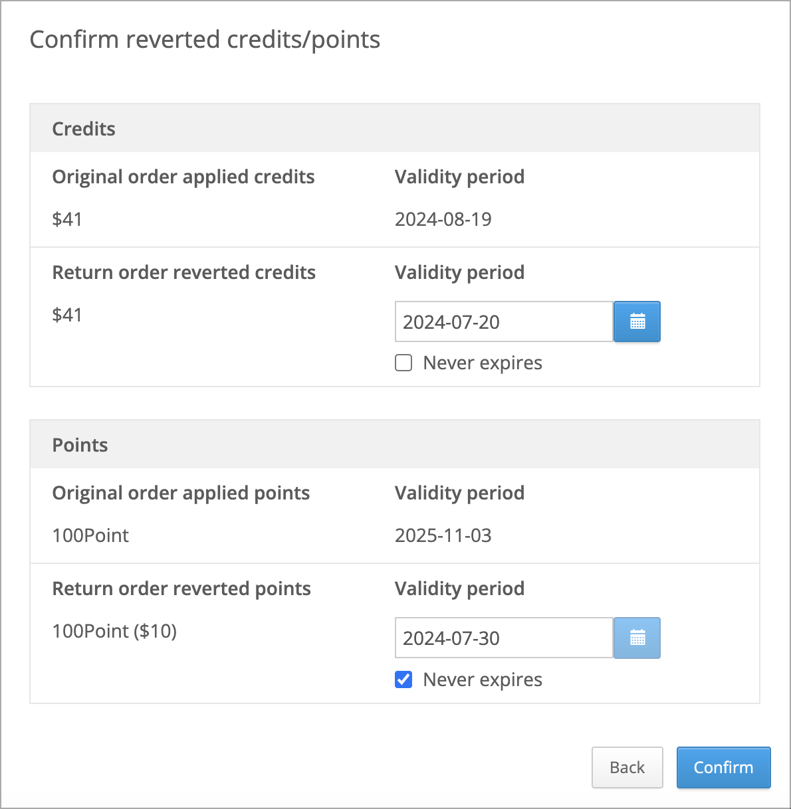Select the Never expires label under credits
The image size is (791, 809).
click(483, 363)
